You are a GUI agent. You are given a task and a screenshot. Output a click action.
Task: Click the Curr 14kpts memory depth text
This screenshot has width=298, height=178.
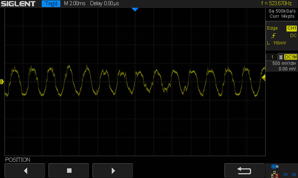[x=282, y=16]
